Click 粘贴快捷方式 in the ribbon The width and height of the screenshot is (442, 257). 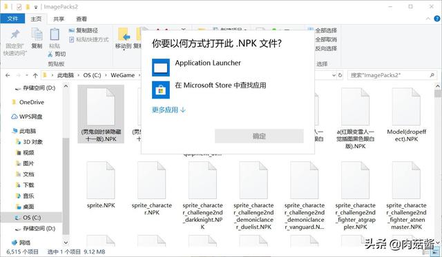click(x=89, y=39)
